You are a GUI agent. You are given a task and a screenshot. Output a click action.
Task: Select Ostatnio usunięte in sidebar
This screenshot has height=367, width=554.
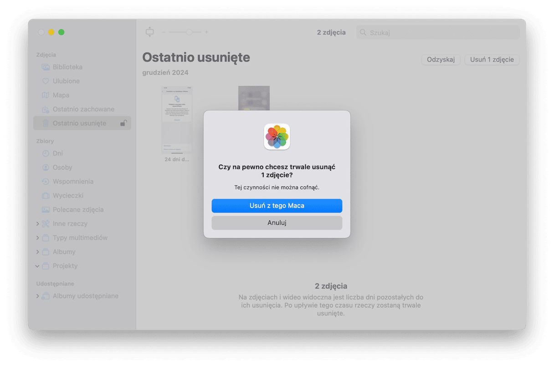point(82,123)
